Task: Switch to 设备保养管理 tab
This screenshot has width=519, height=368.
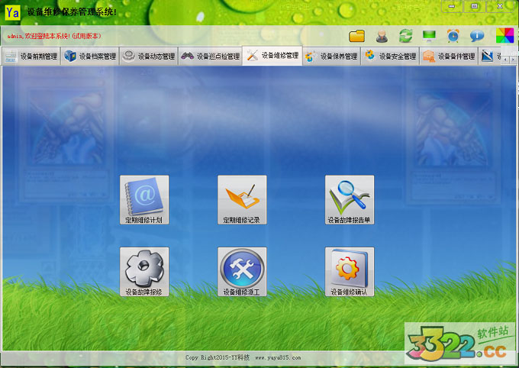Action: (x=332, y=56)
